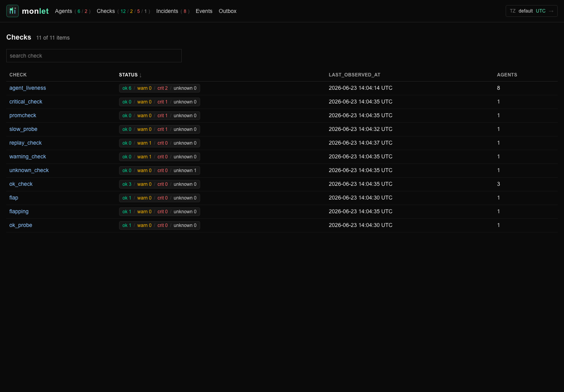Viewport: 564px width, 392px height.
Task: Click the Checks page heading
Action: pos(19,37)
